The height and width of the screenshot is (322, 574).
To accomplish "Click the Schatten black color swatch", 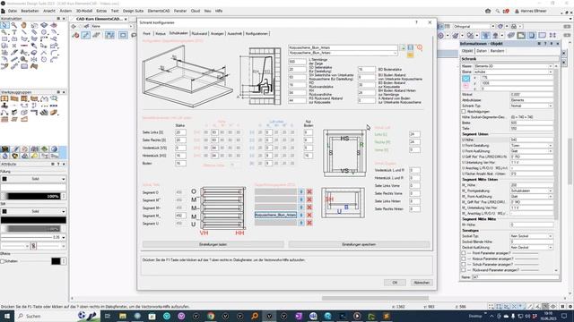I will coord(56,261).
